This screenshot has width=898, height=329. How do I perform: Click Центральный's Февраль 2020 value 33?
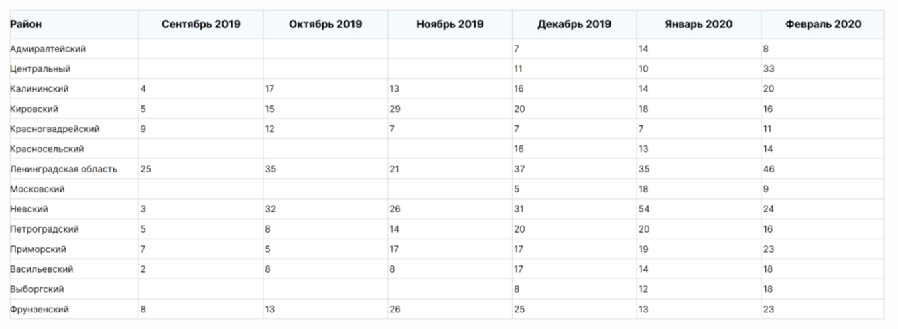pyautogui.click(x=769, y=69)
